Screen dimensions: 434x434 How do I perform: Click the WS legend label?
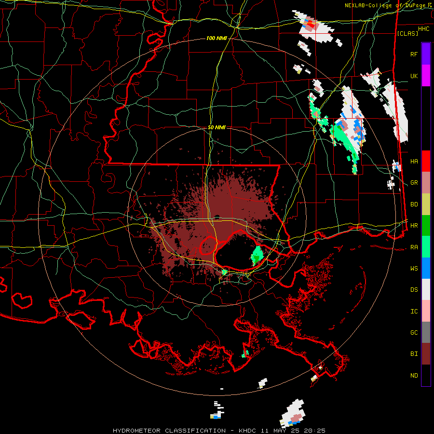[x=414, y=269]
